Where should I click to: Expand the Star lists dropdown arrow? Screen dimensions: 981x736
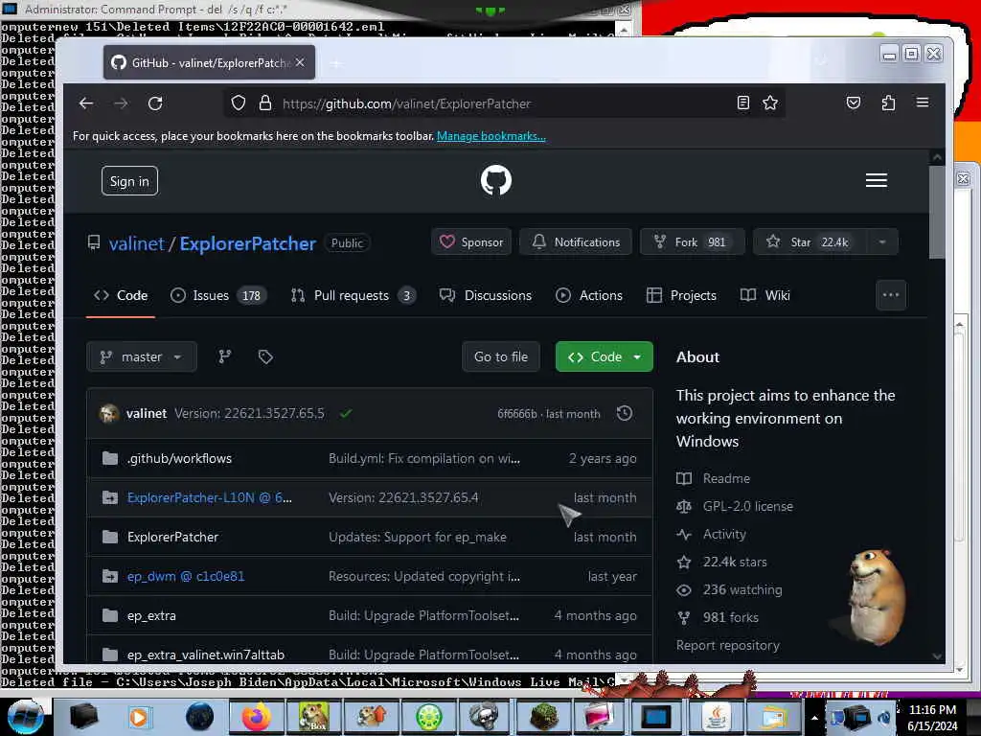tap(882, 241)
